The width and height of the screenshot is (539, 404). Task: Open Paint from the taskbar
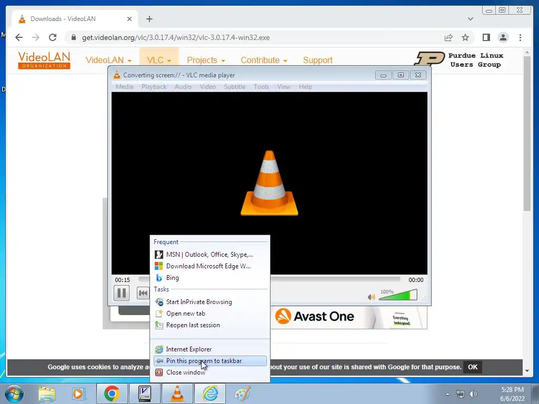point(242,393)
